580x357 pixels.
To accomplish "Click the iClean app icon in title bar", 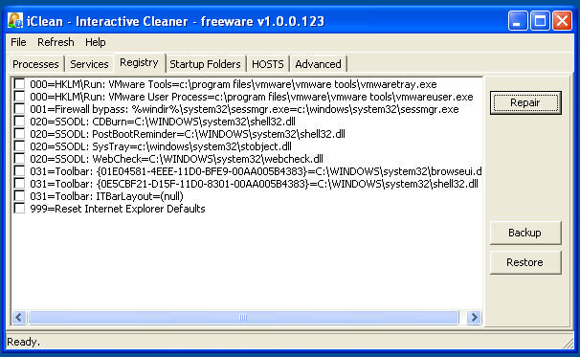I will (15, 21).
